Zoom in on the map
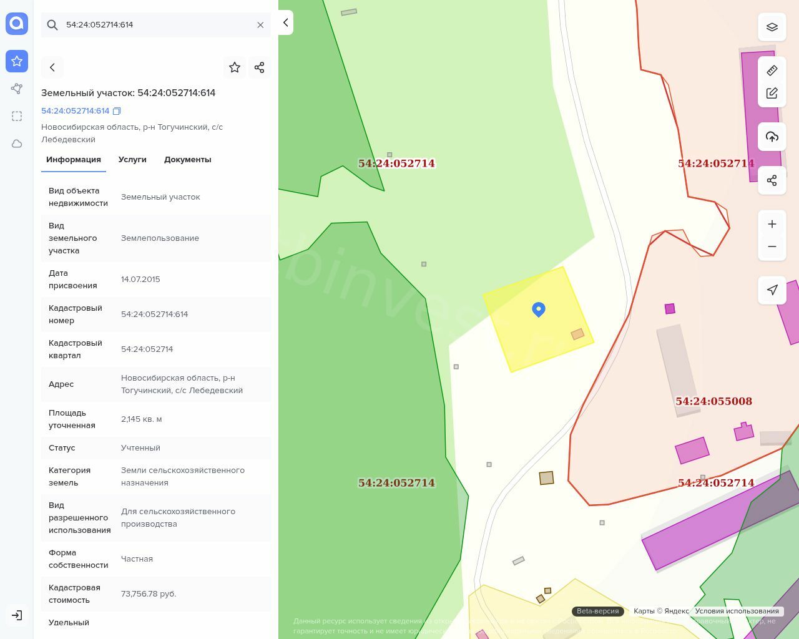The width and height of the screenshot is (799, 639). 772,224
